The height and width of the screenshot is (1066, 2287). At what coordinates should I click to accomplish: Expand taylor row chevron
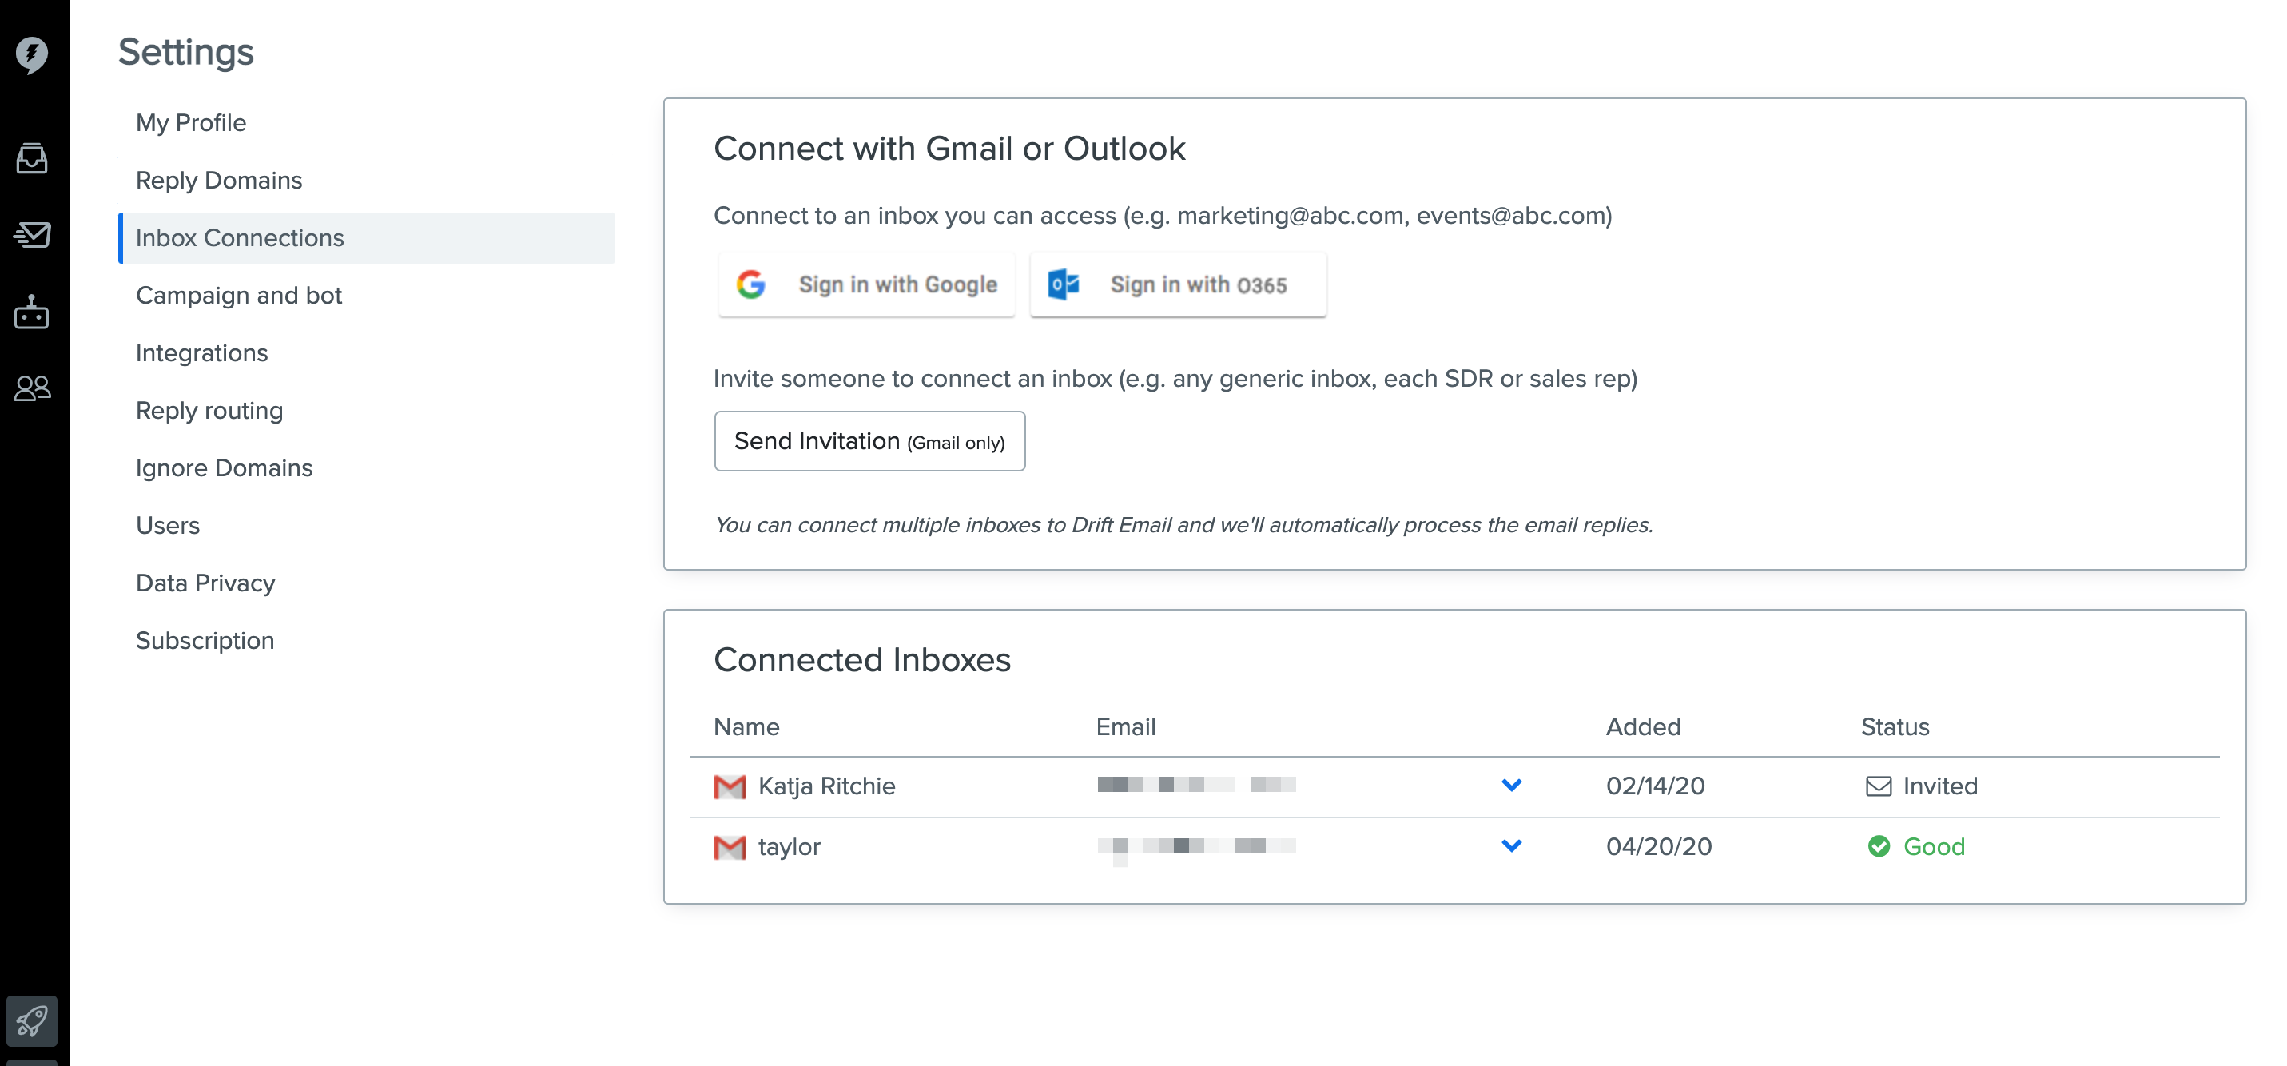tap(1512, 846)
